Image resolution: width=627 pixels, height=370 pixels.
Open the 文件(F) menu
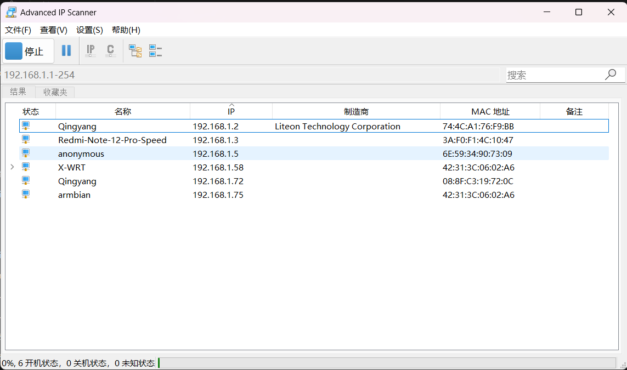(18, 30)
